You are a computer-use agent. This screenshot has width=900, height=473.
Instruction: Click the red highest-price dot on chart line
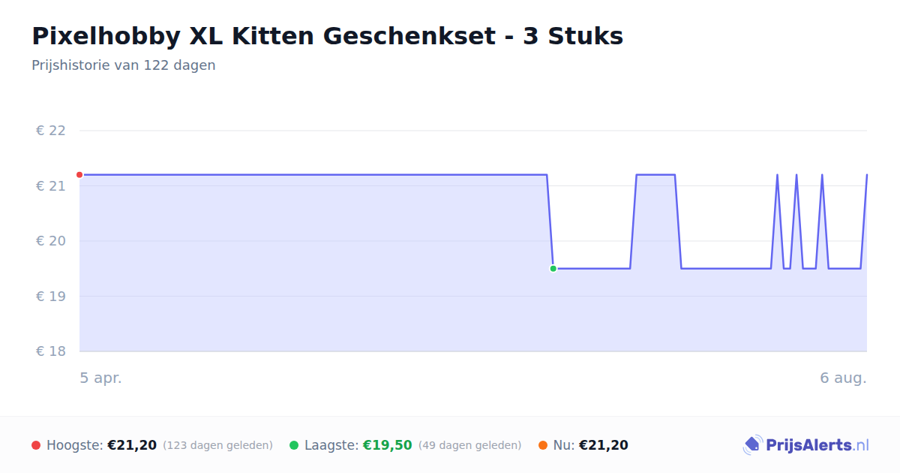click(79, 175)
